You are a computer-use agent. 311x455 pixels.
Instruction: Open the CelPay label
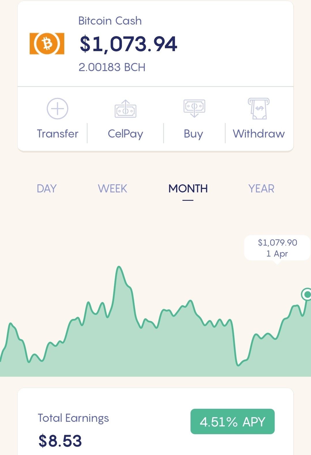(125, 134)
